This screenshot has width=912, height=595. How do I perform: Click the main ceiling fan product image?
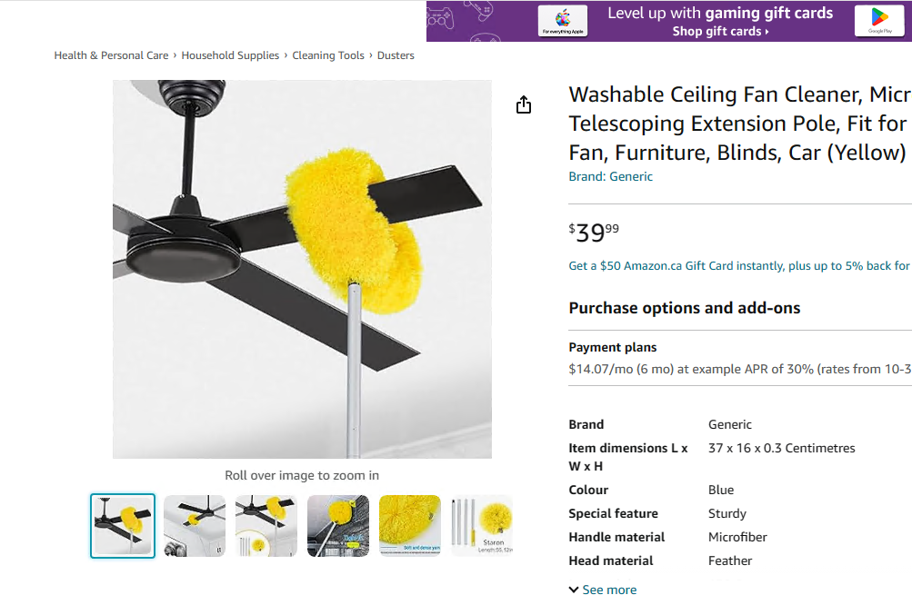pos(302,269)
